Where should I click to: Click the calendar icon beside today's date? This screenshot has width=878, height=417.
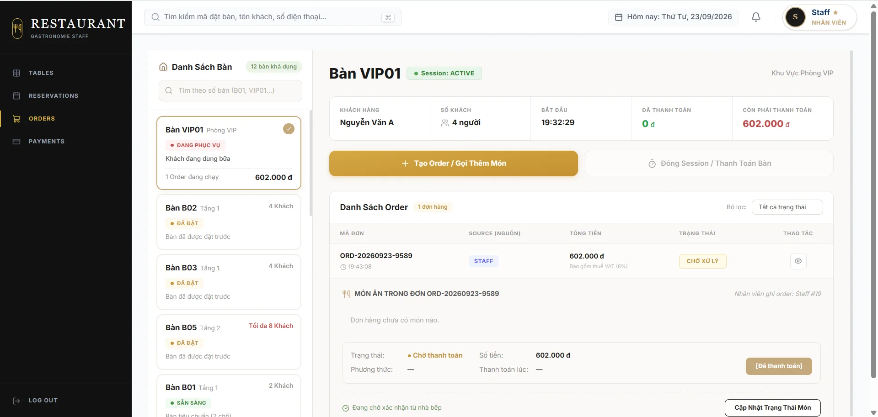point(619,17)
